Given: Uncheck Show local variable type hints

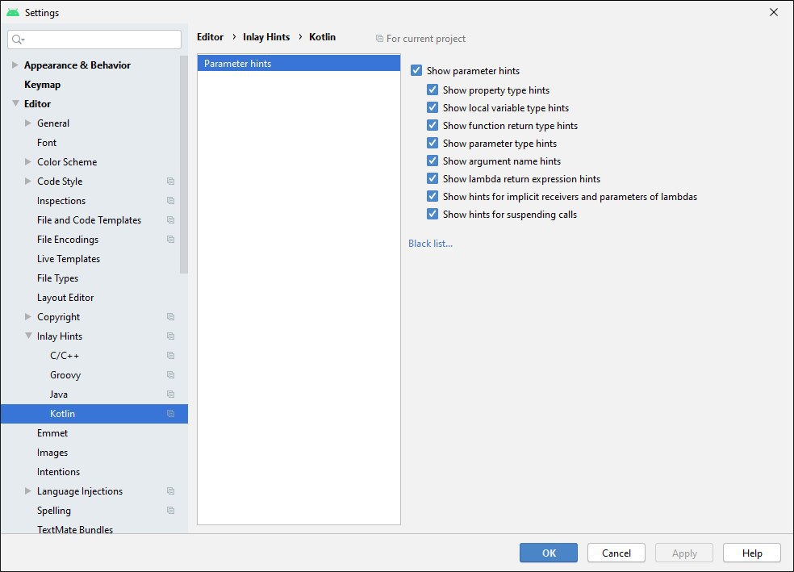Looking at the screenshot, I should 433,107.
